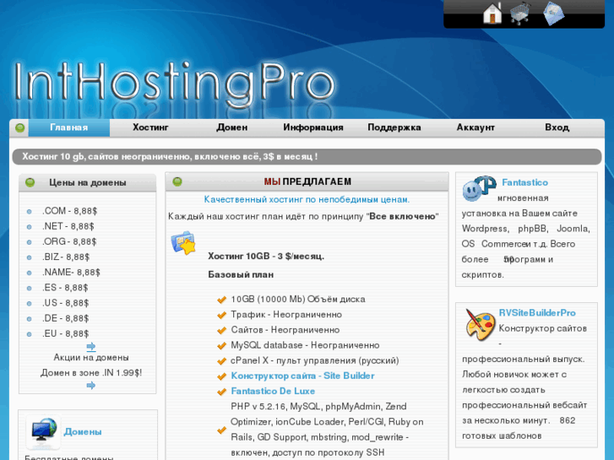The height and width of the screenshot is (460, 614).
Task: Click Акции на домены text
Action: pyautogui.click(x=91, y=357)
